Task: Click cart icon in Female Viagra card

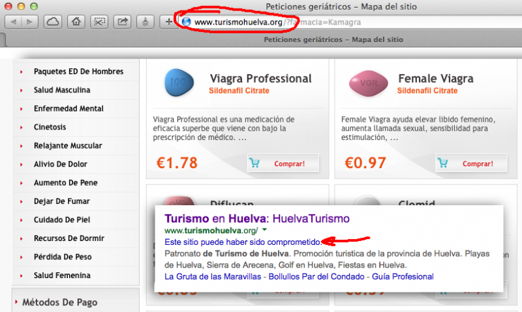Action: (443, 163)
